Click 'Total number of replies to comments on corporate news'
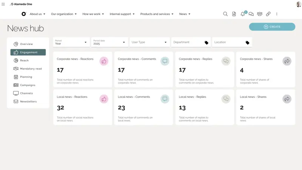 click(196, 81)
